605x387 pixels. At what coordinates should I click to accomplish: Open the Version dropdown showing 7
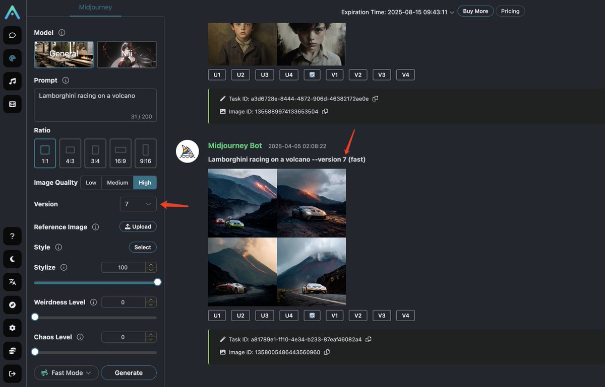pyautogui.click(x=138, y=204)
